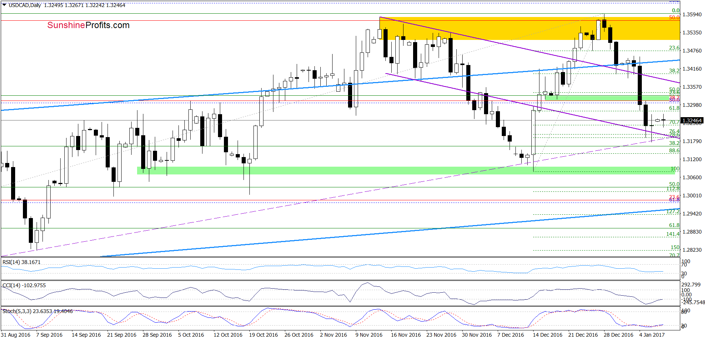The width and height of the screenshot is (705, 340).
Task: Click the 23 Nov 2016 date label
Action: [x=441, y=335]
